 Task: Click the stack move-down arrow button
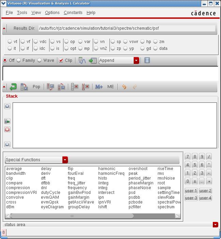click(7, 144)
